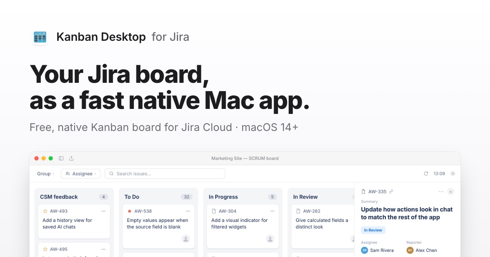
Task: Refresh the board with the reload icon
Action: tap(426, 174)
